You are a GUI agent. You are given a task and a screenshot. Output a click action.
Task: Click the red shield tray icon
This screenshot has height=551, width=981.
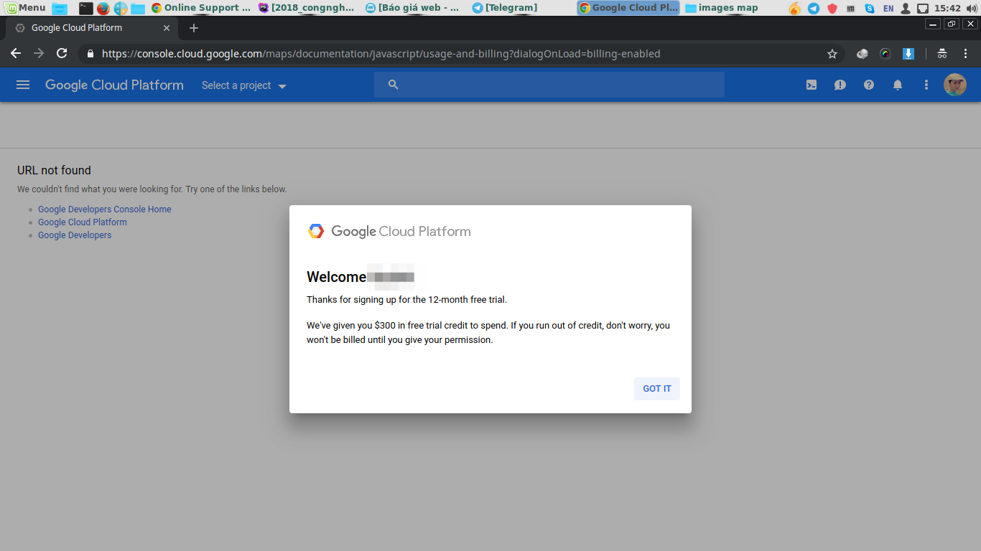832,9
